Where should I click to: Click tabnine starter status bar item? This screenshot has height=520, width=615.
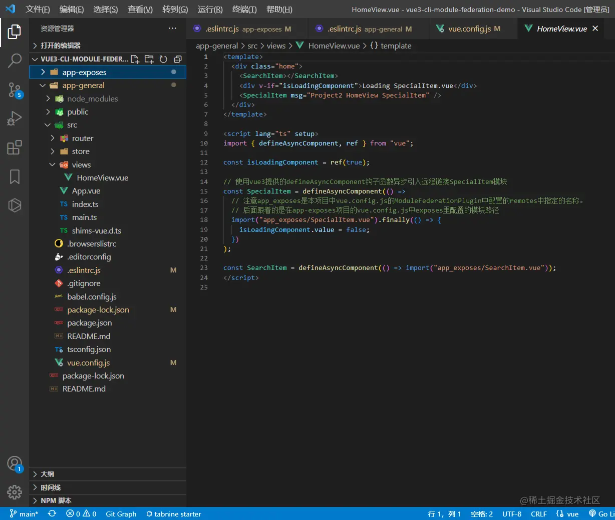point(173,513)
